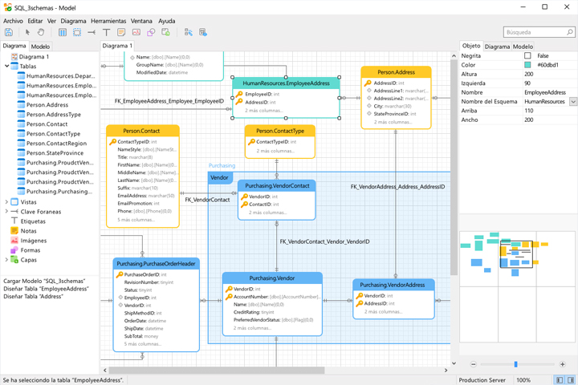Click the Save icon in toolbar
The width and height of the screenshot is (578, 385).
click(9, 32)
